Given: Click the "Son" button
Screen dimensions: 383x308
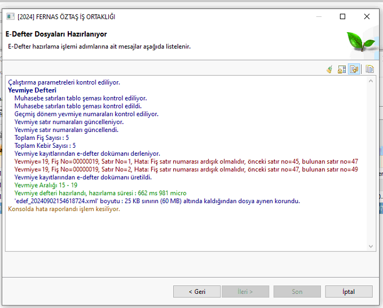Looking at the screenshot, I should pos(297,292).
